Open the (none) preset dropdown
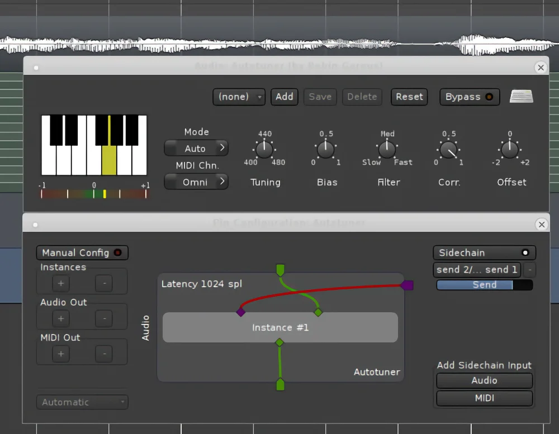The width and height of the screenshot is (559, 434). pos(239,97)
